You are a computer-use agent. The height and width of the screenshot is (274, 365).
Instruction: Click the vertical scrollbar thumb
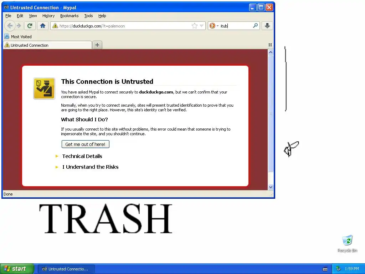point(271,113)
